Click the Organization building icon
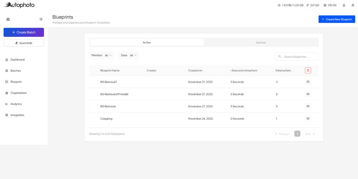 tap(7, 93)
